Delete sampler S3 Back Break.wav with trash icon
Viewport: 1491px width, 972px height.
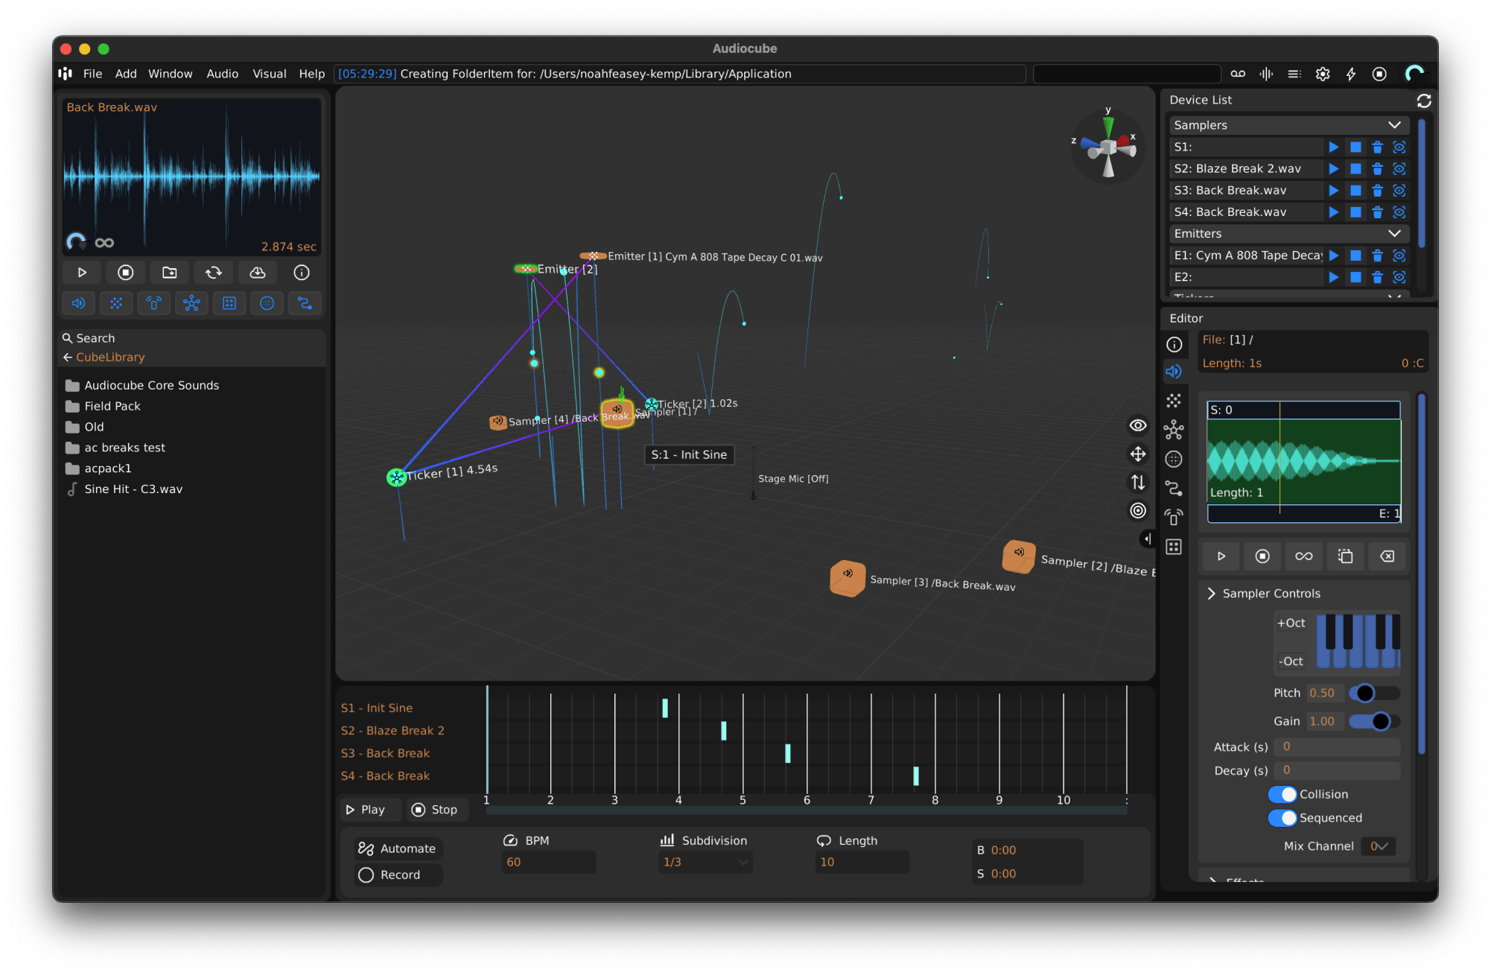(x=1377, y=191)
